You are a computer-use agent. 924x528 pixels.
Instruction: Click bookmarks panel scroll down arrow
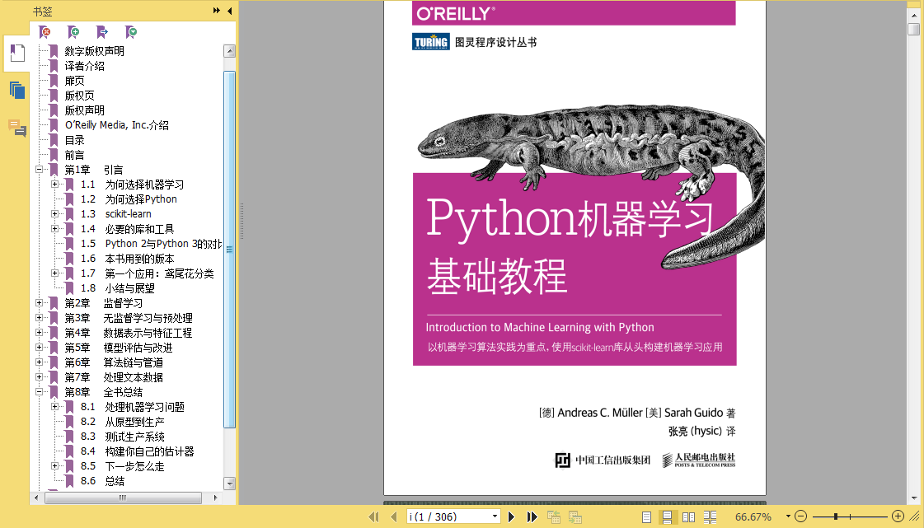230,484
